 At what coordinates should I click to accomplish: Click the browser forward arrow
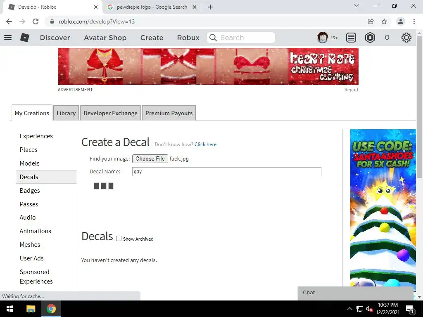(22, 21)
